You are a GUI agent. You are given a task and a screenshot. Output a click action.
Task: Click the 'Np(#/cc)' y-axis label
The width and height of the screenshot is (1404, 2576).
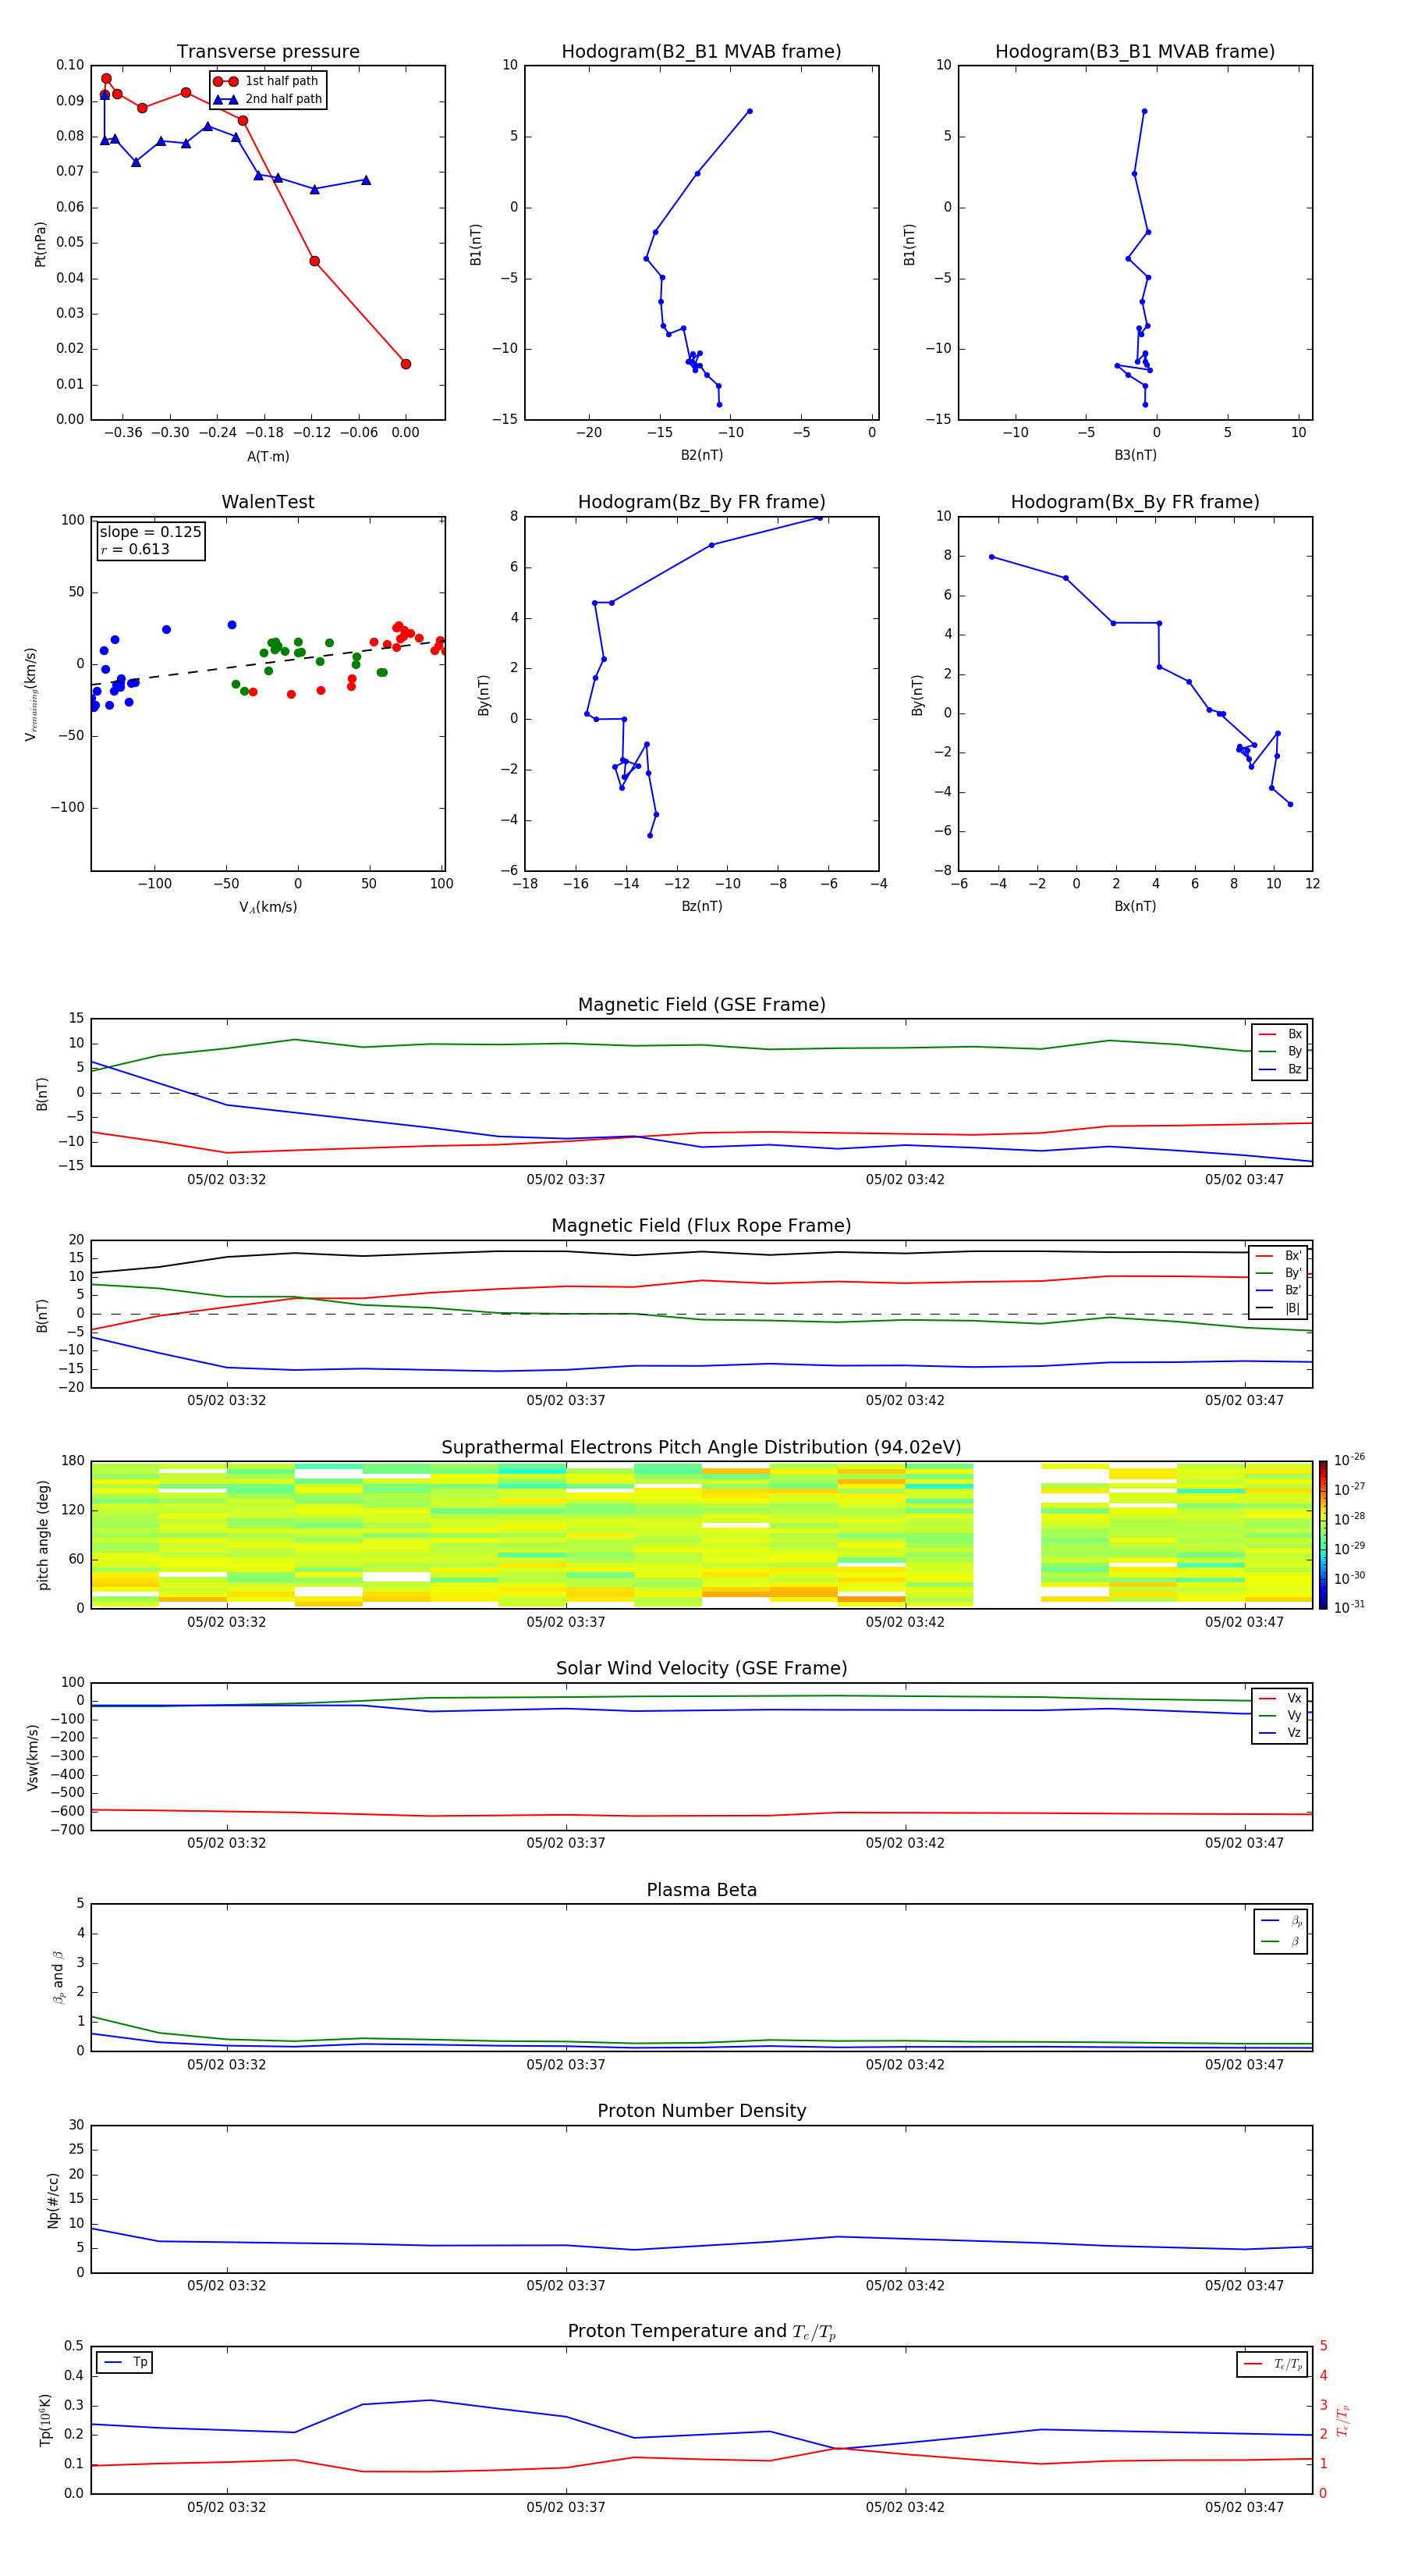point(53,2200)
